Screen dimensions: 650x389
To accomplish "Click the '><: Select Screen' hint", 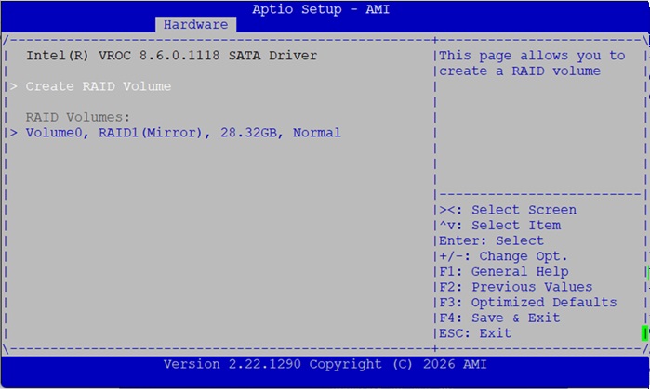I will (508, 210).
